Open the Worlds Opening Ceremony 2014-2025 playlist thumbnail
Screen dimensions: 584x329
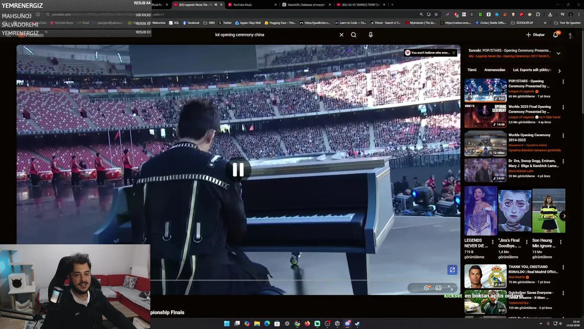(485, 144)
